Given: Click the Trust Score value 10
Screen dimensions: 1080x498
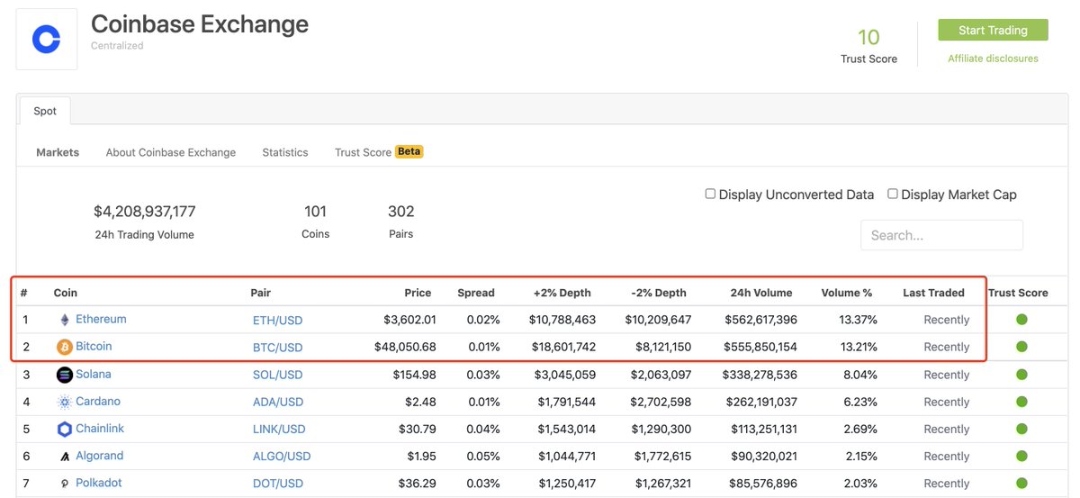Looking at the screenshot, I should [868, 37].
